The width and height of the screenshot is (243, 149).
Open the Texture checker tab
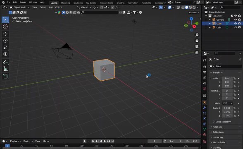(x=205, y=142)
